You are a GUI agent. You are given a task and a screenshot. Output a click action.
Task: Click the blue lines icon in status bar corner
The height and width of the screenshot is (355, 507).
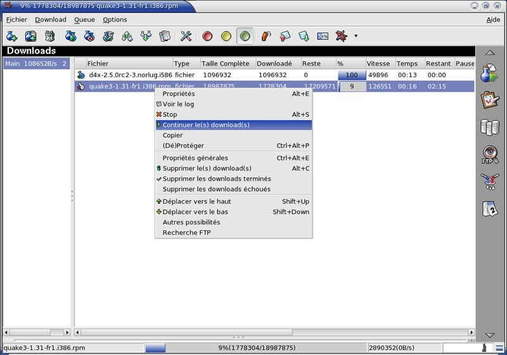(x=499, y=348)
